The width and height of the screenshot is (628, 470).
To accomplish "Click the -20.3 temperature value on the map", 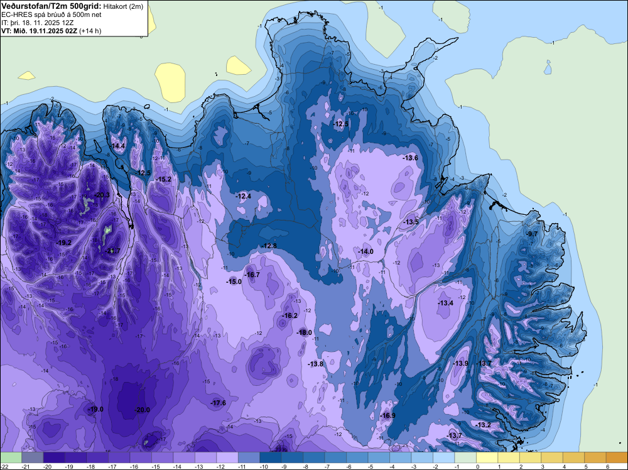I will click(x=102, y=195).
